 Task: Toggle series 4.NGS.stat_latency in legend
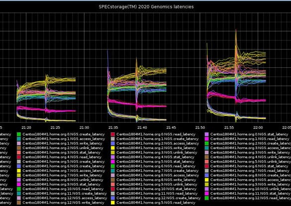155,157
